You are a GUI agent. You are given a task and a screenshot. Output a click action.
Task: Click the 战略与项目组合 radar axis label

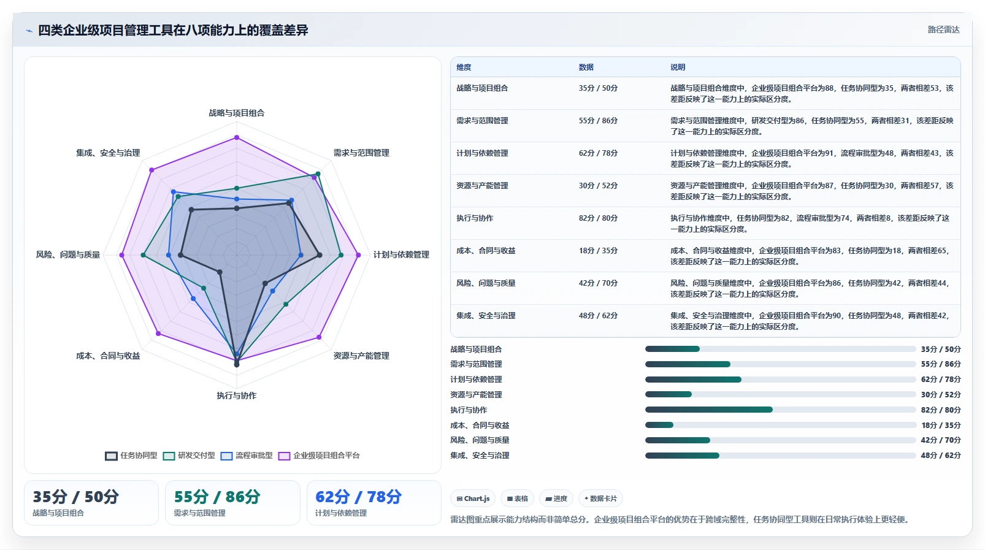pyautogui.click(x=237, y=113)
